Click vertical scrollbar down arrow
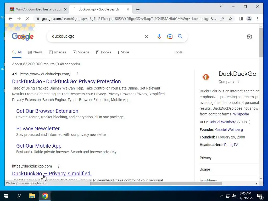Image resolution: width=268 pixels, height=201 pixels. (x=261, y=179)
